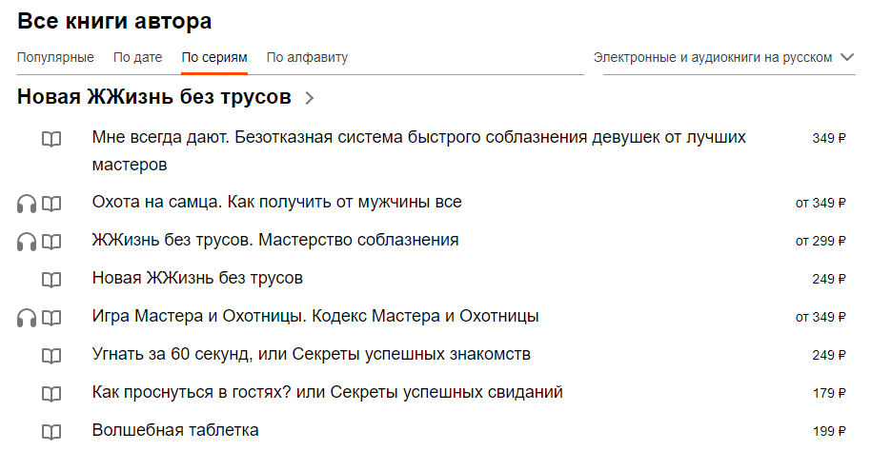Click book icon beside "Охота на самца"
This screenshot has width=872, height=451.
51,204
